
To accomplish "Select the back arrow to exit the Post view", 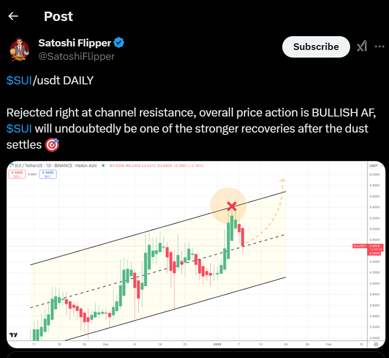I will point(13,16).
